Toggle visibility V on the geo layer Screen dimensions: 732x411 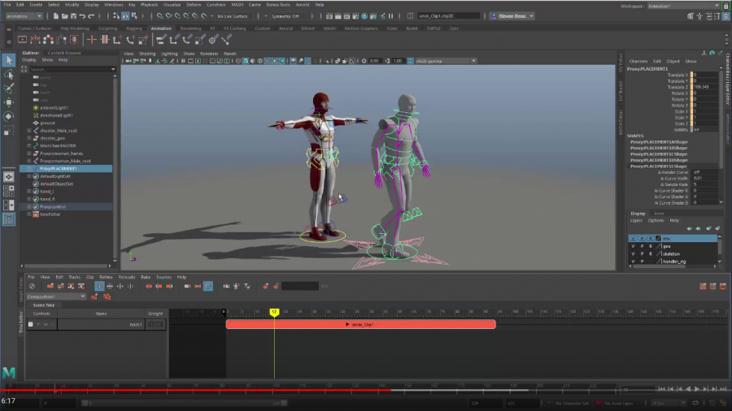tap(634, 246)
